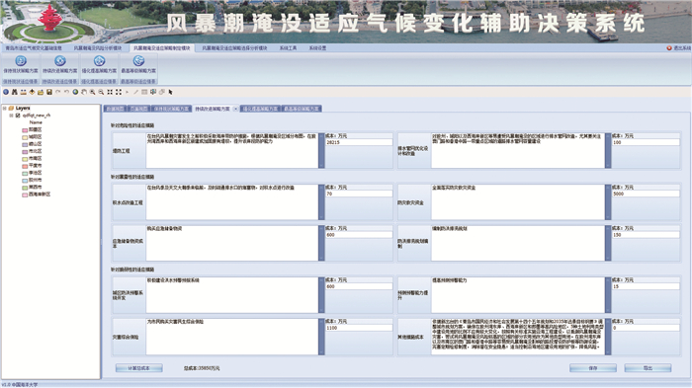This screenshot has width=692, height=388.
Task: Click the 防灾救灾资金 cost field showing 5000
Action: [646, 194]
